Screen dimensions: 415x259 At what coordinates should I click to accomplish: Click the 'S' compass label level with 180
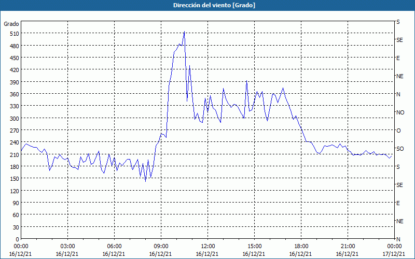(398, 167)
